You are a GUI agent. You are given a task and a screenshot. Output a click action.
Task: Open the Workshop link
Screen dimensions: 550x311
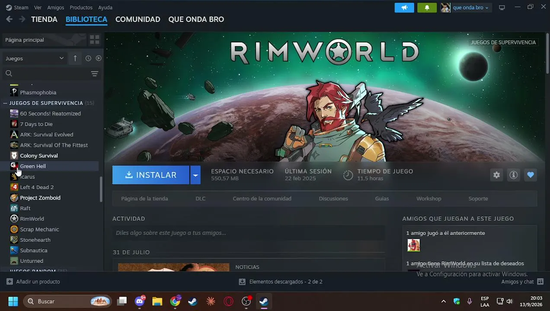click(x=428, y=199)
